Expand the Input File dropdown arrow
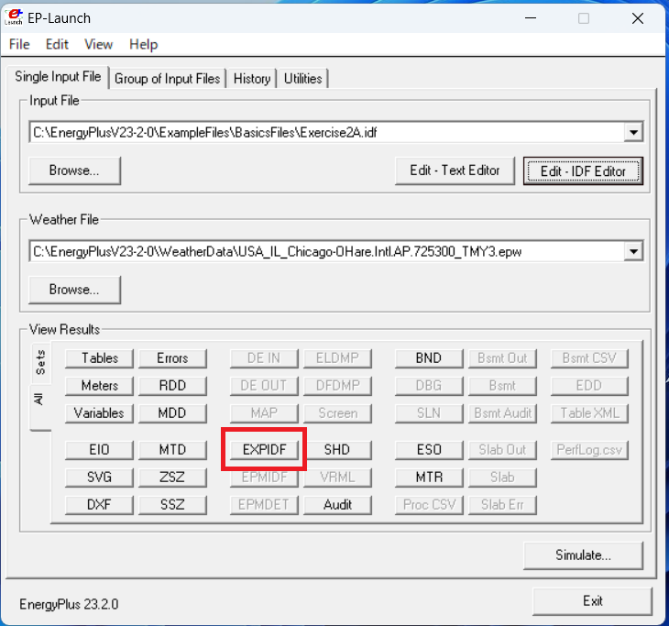The image size is (669, 626). (x=633, y=133)
